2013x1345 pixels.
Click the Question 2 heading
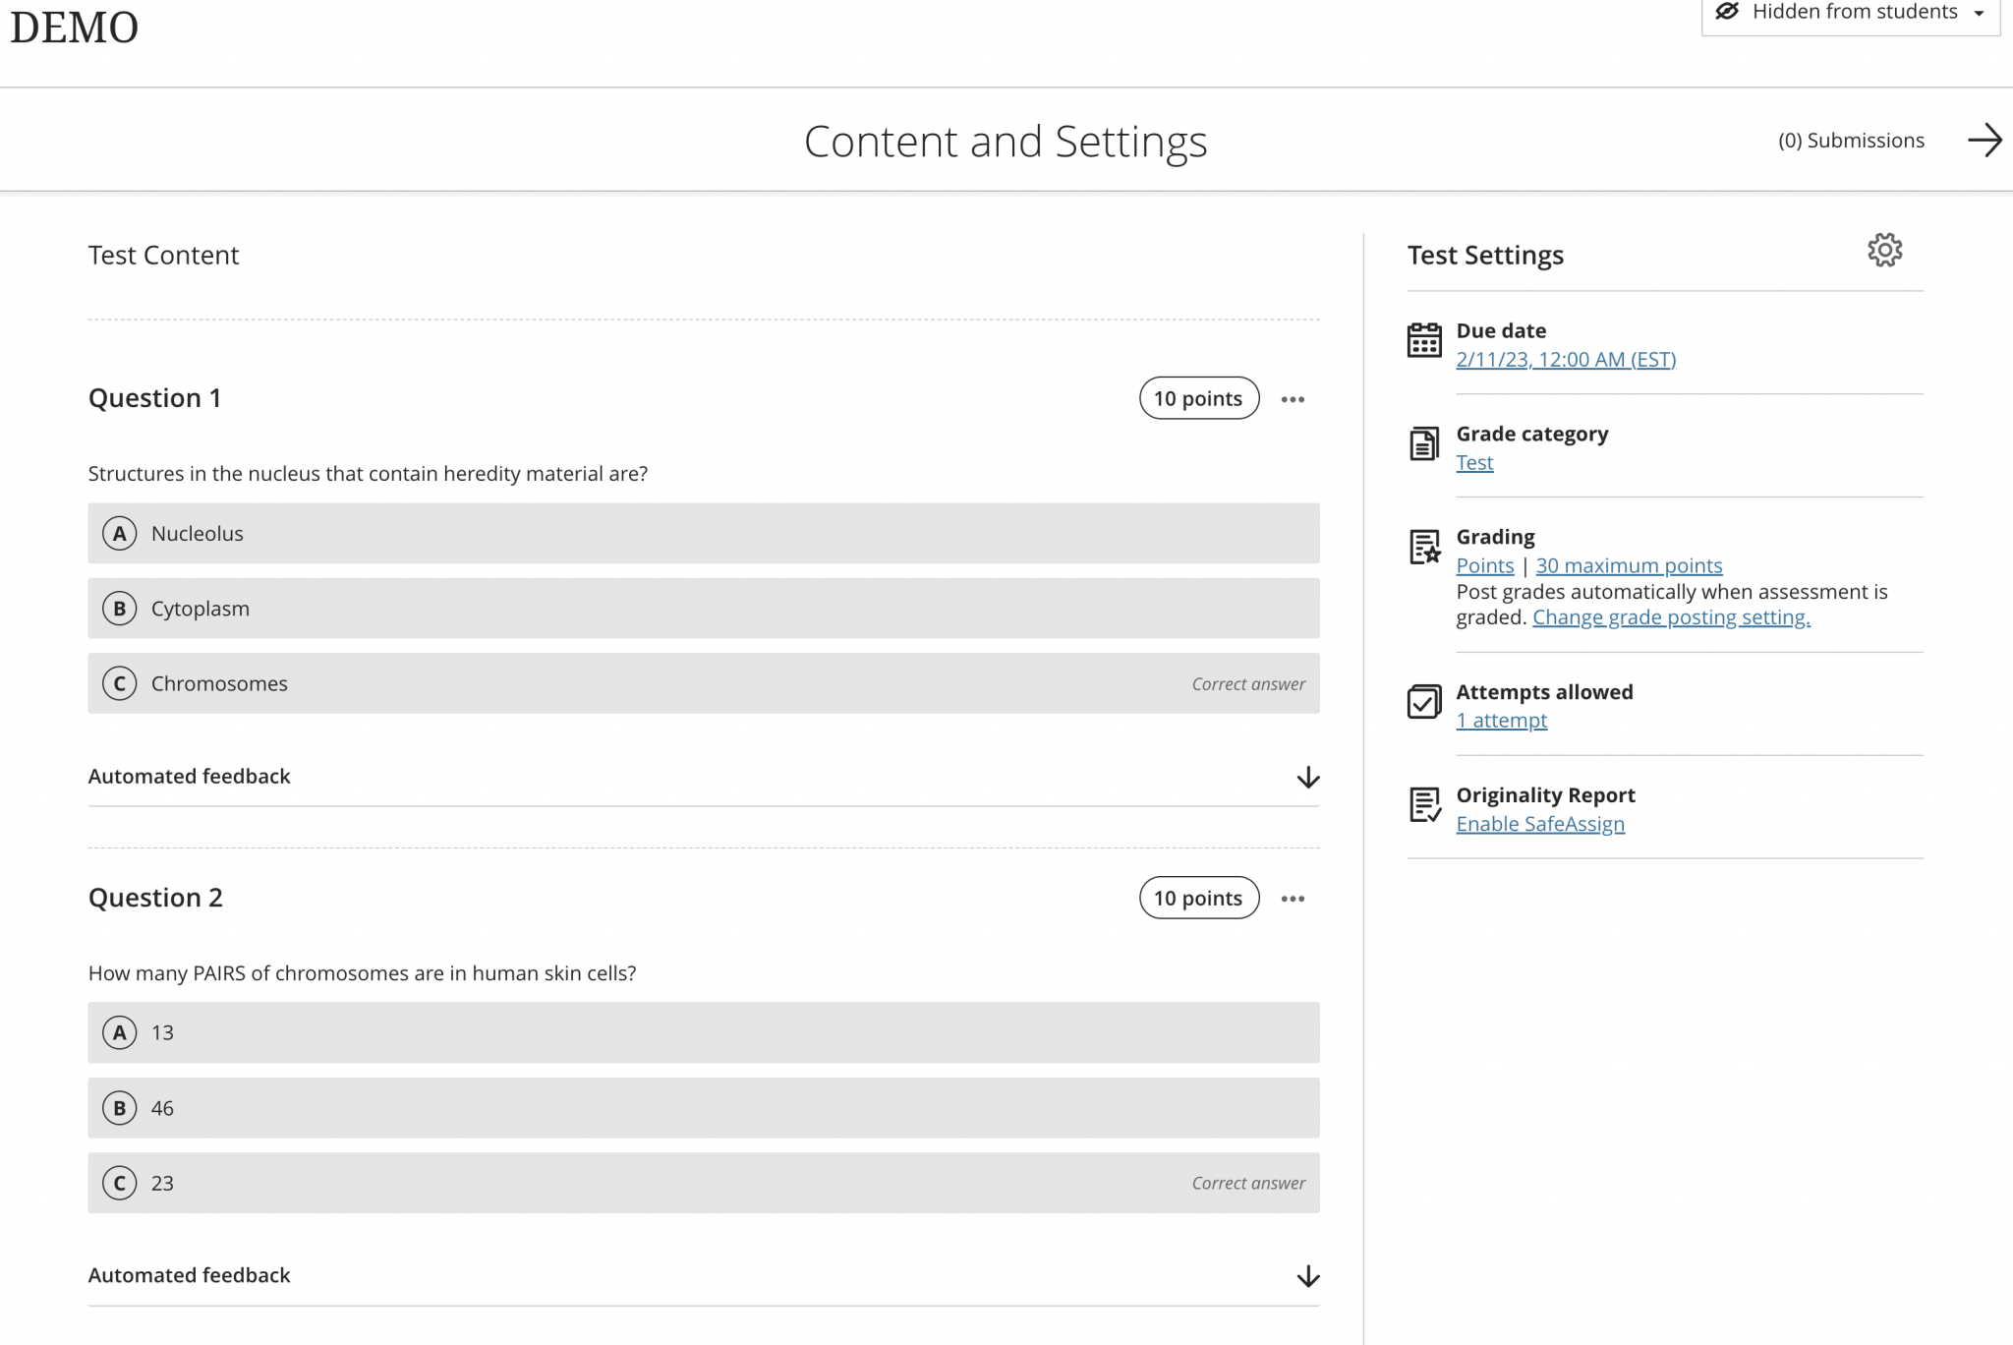[155, 898]
